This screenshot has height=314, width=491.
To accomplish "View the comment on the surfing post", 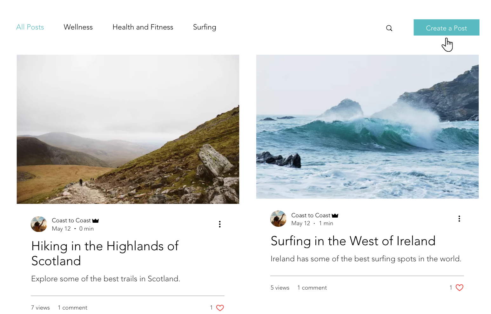I will pos(312,287).
